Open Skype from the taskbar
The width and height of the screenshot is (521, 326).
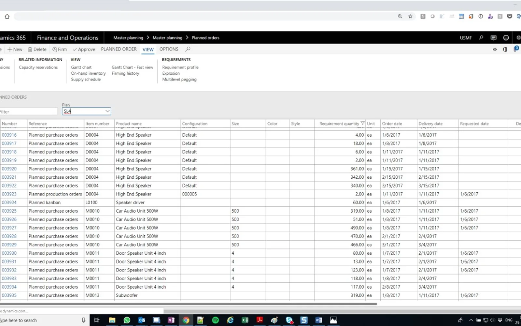tap(289, 320)
